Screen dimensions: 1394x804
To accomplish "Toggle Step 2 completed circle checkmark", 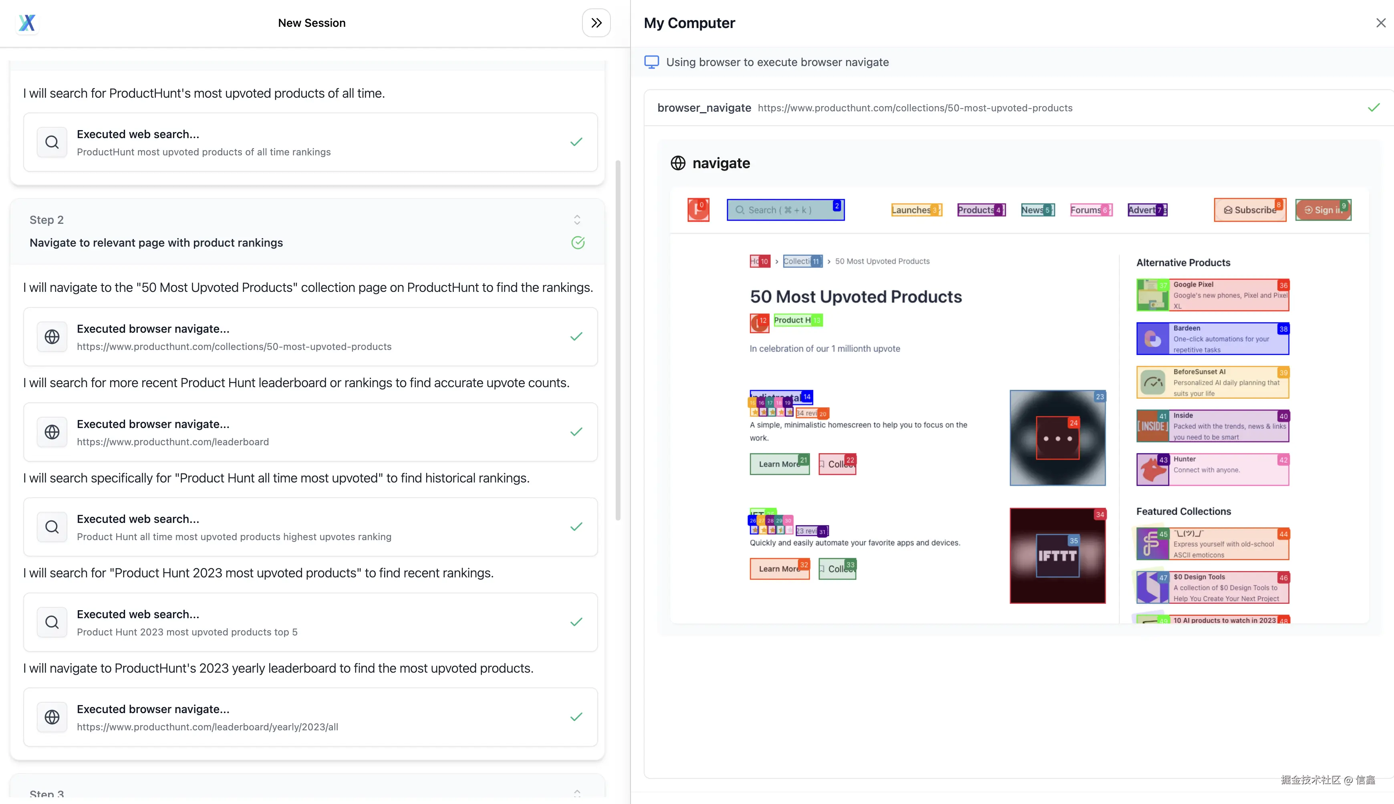I will (578, 242).
